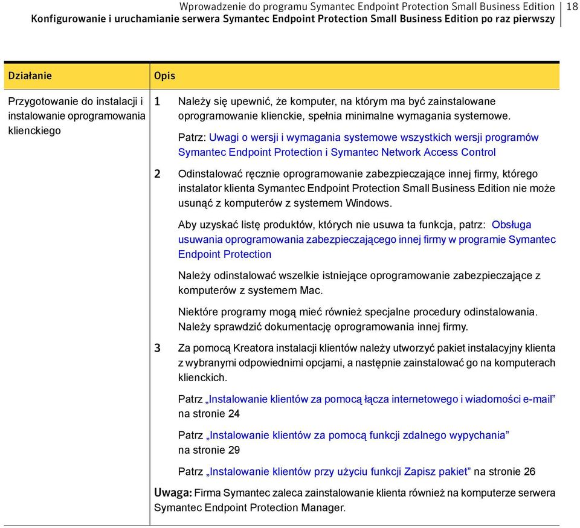
Task: Click bold heading 'Konfigurowanie i uruchamianie serwera'
Action: [x=293, y=19]
